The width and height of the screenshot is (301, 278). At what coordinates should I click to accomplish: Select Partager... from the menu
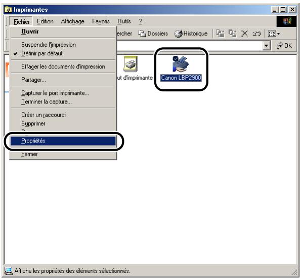(63, 80)
